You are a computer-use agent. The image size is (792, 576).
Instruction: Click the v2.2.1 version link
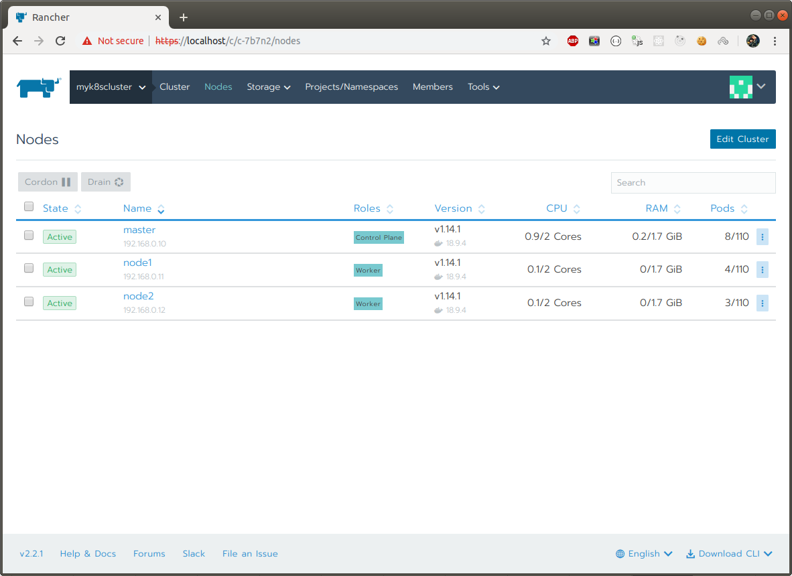[x=31, y=554]
